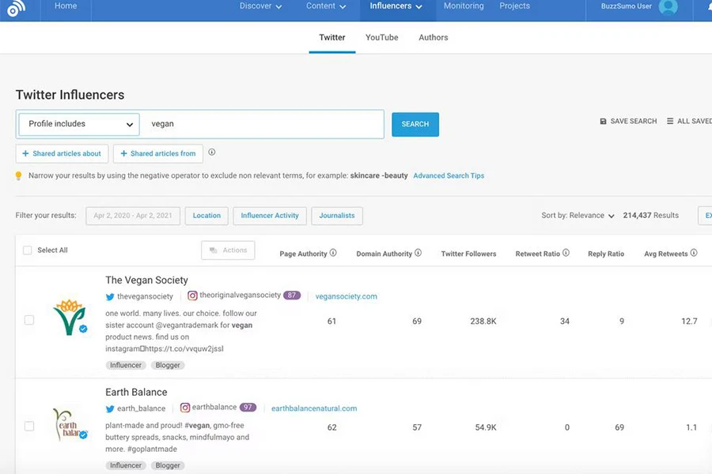
Task: Click the Domain Authority info icon
Action: [x=418, y=253]
